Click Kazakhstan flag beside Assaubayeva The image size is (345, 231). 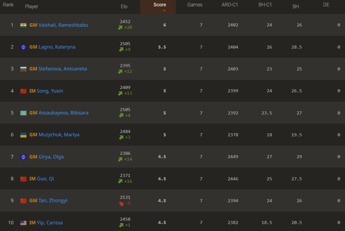click(x=23, y=113)
